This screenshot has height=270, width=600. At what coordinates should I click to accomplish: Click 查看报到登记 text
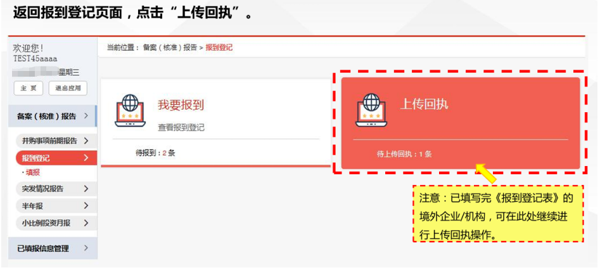[181, 127]
